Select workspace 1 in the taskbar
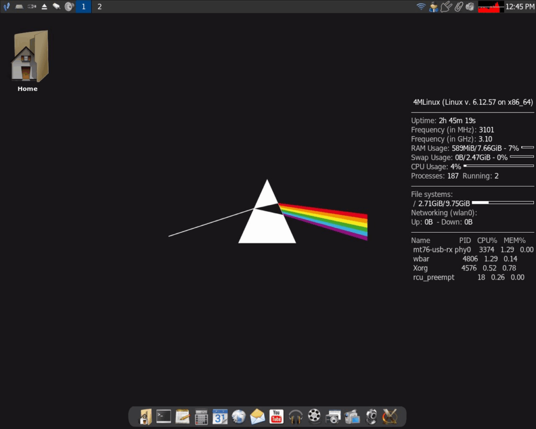536x429 pixels. (84, 7)
